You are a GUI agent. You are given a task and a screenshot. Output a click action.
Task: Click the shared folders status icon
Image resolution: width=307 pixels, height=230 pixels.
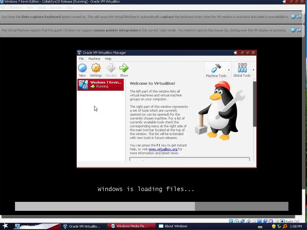click(254, 221)
